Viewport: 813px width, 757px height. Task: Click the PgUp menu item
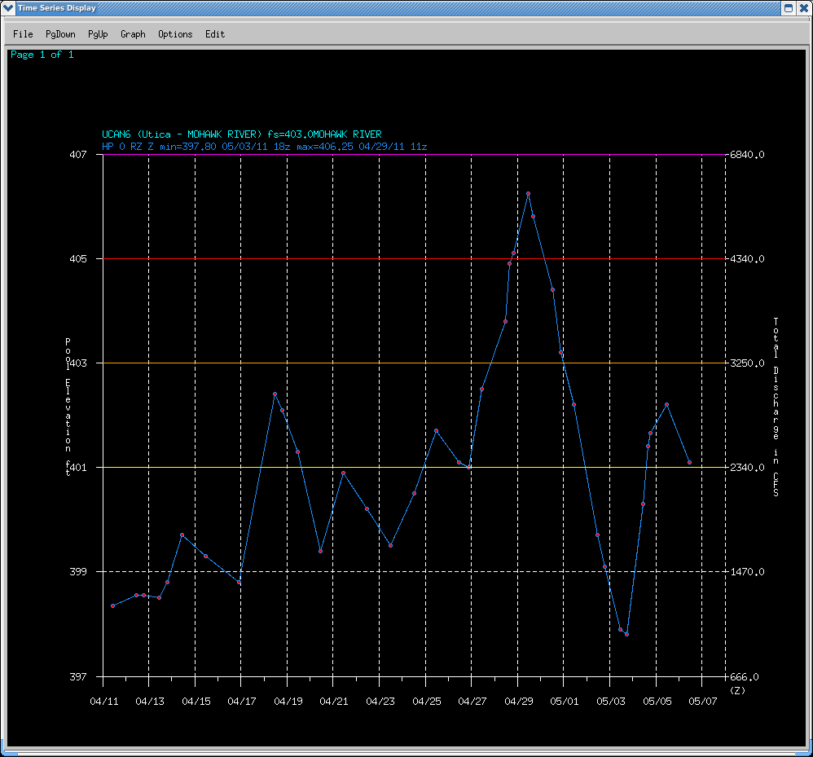click(x=98, y=34)
